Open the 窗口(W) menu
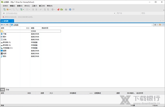 42,6
